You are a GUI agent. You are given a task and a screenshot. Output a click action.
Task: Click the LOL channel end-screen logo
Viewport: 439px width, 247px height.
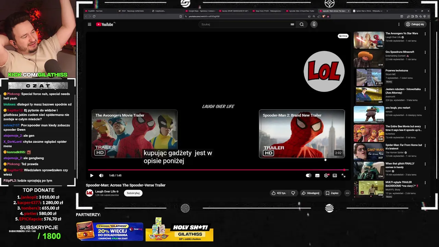pyautogui.click(x=324, y=71)
